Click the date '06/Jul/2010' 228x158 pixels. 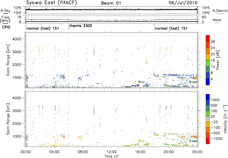183,3
